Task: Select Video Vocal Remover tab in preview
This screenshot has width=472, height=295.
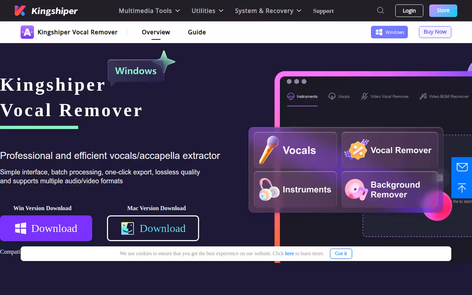Action: click(385, 96)
